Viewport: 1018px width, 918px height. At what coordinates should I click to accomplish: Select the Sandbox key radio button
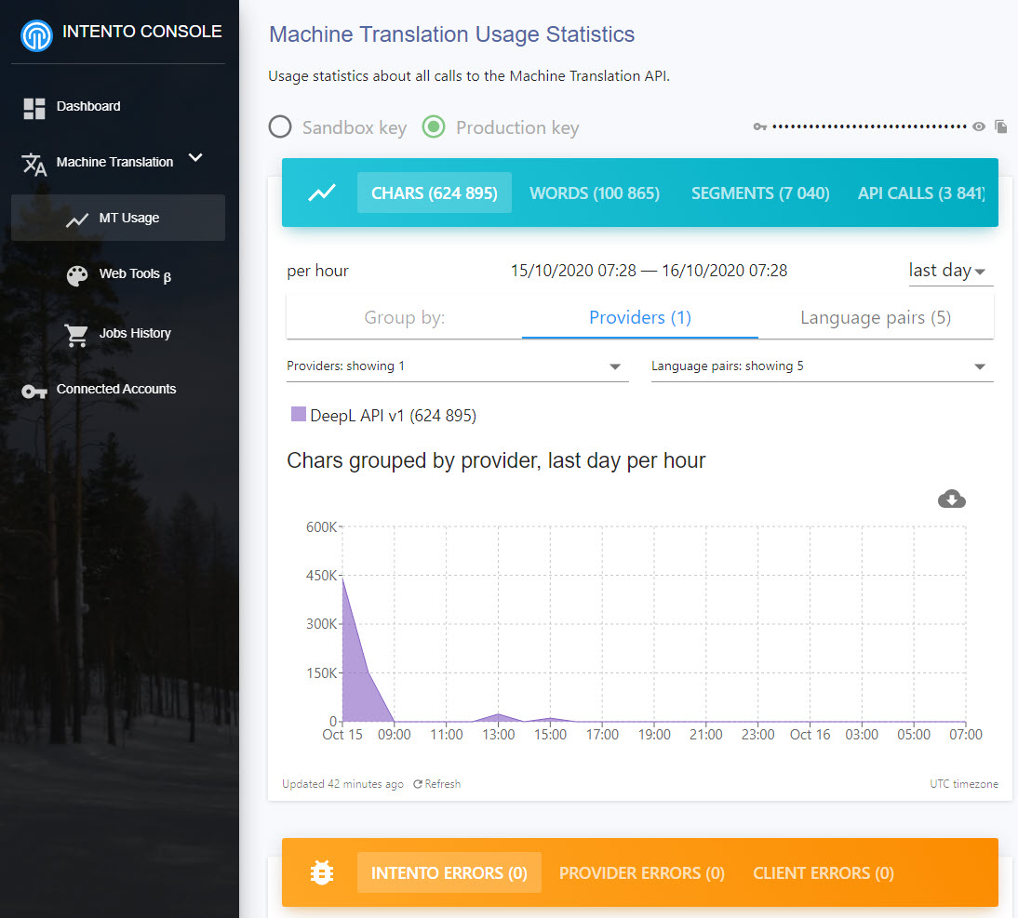click(280, 126)
